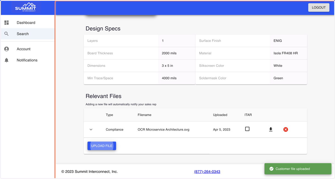
Task: Click the Account person icon
Action: (7, 49)
